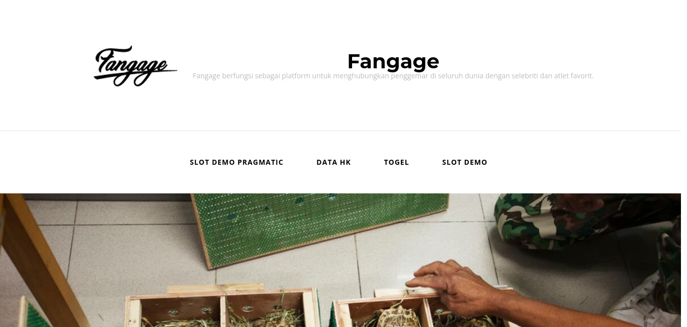Click the hero banner photo
This screenshot has width=687, height=327.
(340, 260)
